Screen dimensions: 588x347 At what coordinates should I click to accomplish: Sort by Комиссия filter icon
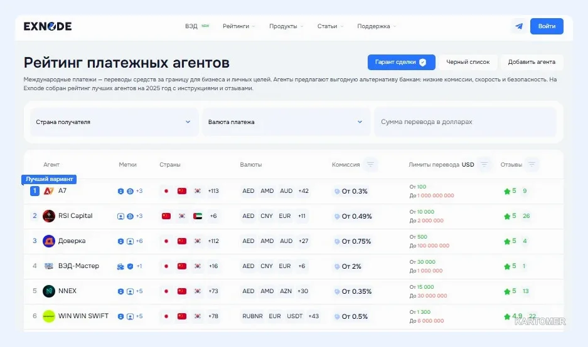[x=370, y=164]
